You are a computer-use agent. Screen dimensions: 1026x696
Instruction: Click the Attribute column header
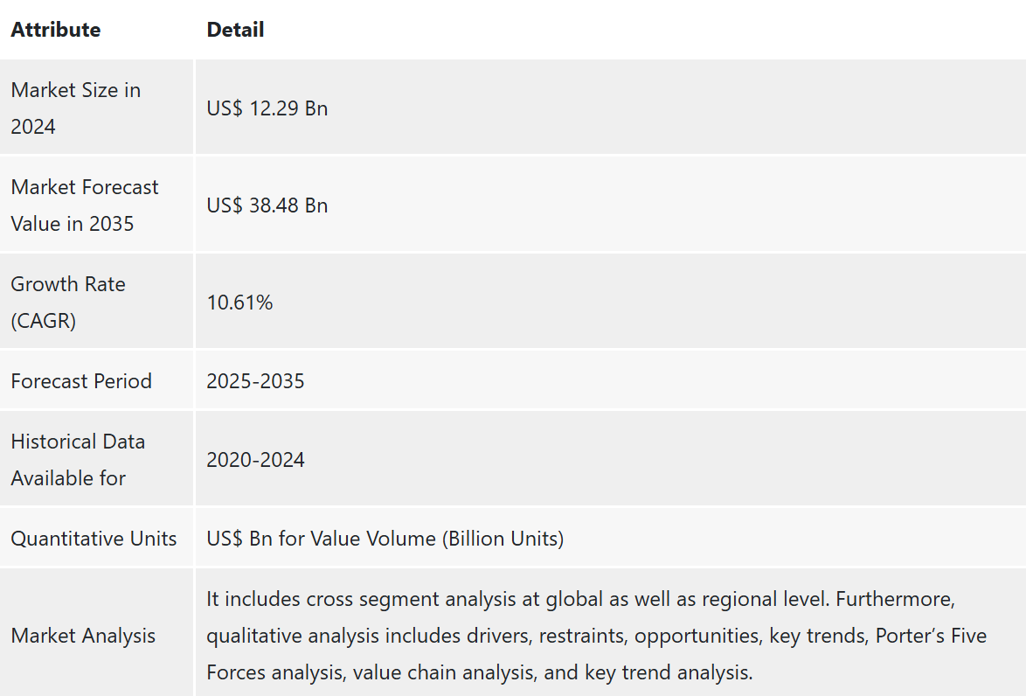pos(56,30)
